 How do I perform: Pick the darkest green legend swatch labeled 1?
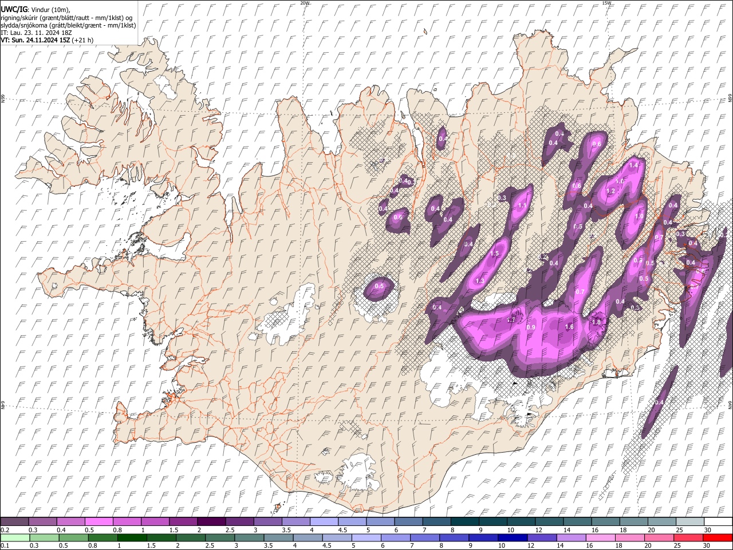[132, 537]
